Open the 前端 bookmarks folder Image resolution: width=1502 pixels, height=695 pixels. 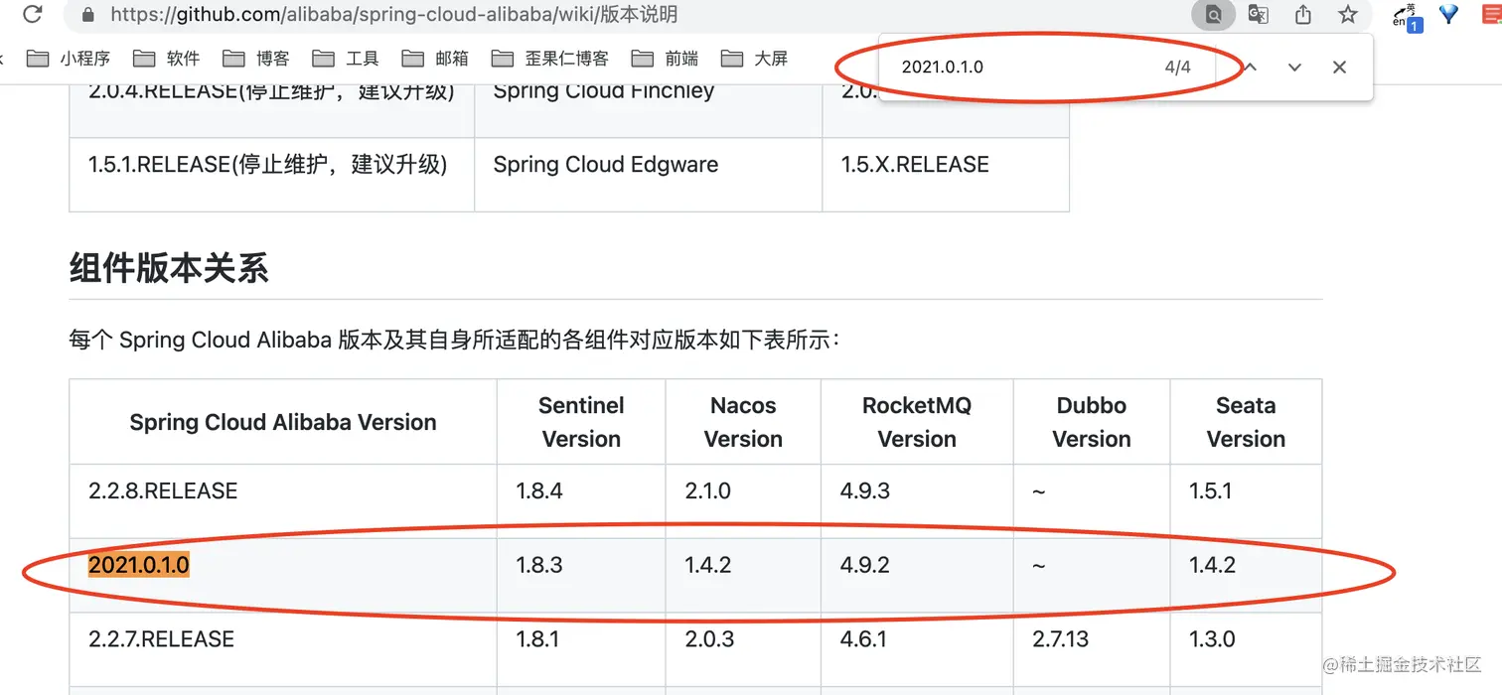666,59
